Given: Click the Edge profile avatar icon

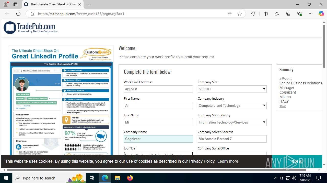Looking at the screenshot, I should coord(6,4).
